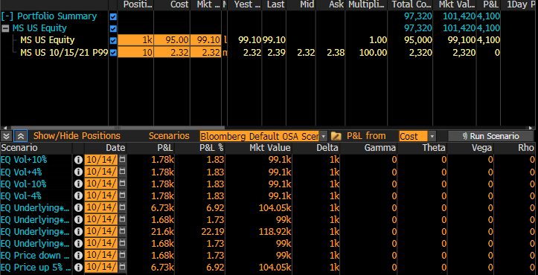Open info icon for EQ Vol-10% scenario
The height and width of the screenshot is (275, 538).
79,184
